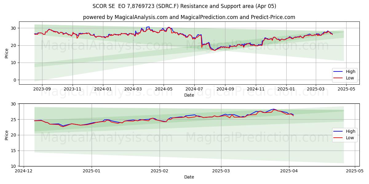The width and height of the screenshot is (369, 184).
Task: Click the '25' price tick on bottom chart
Action: [14, 119]
